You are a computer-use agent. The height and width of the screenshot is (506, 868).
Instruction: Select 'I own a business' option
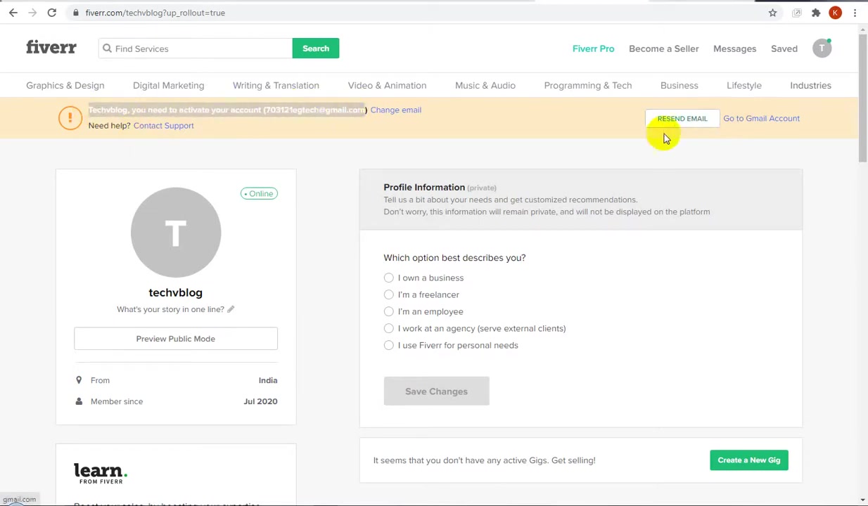point(388,278)
